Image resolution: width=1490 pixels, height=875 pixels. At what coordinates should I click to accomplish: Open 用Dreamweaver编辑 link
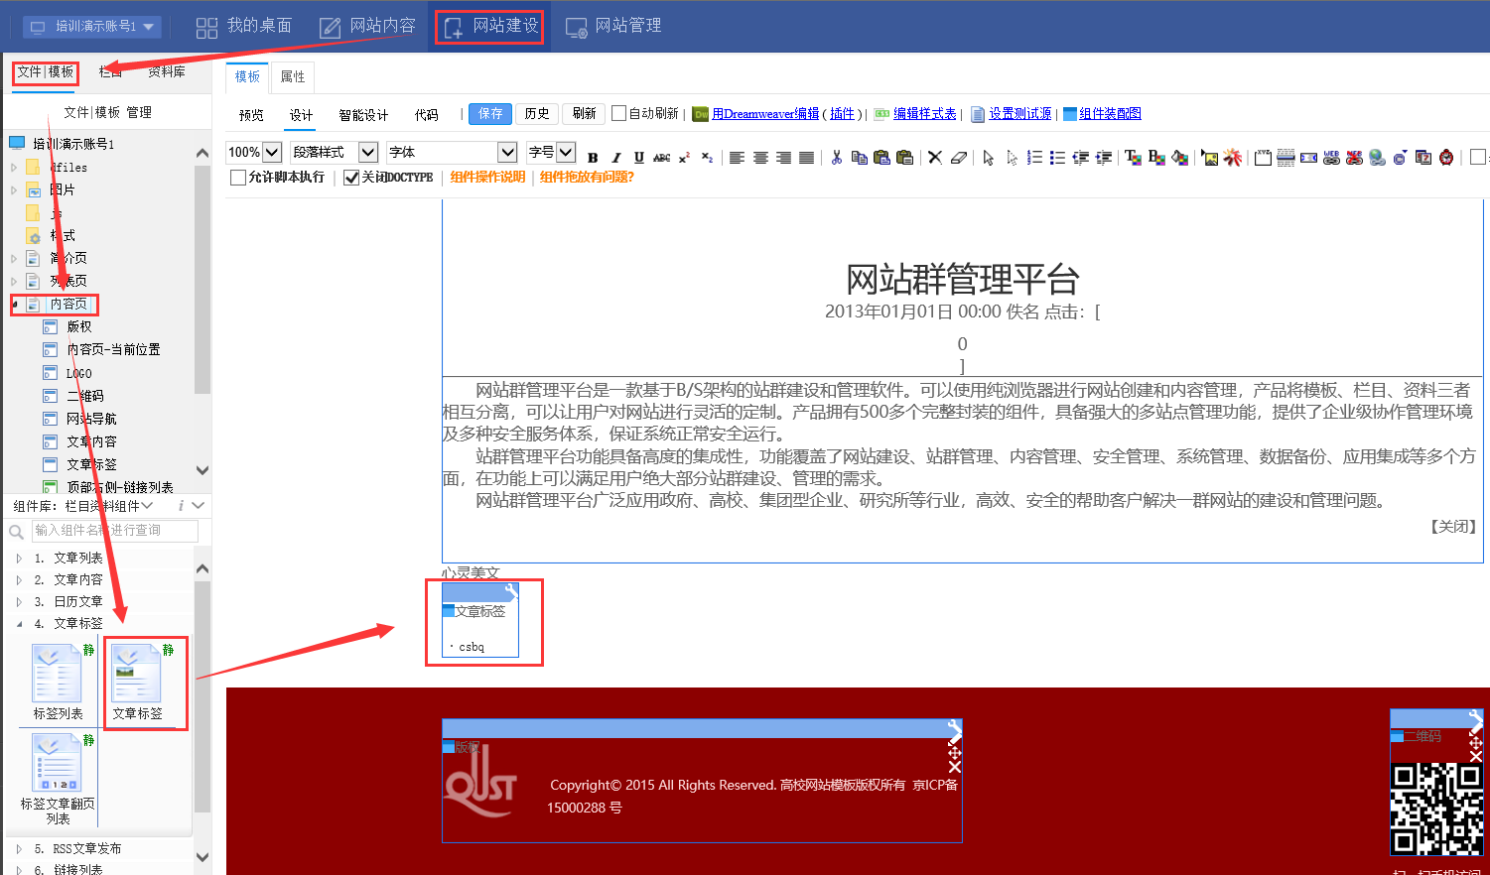[x=765, y=114]
